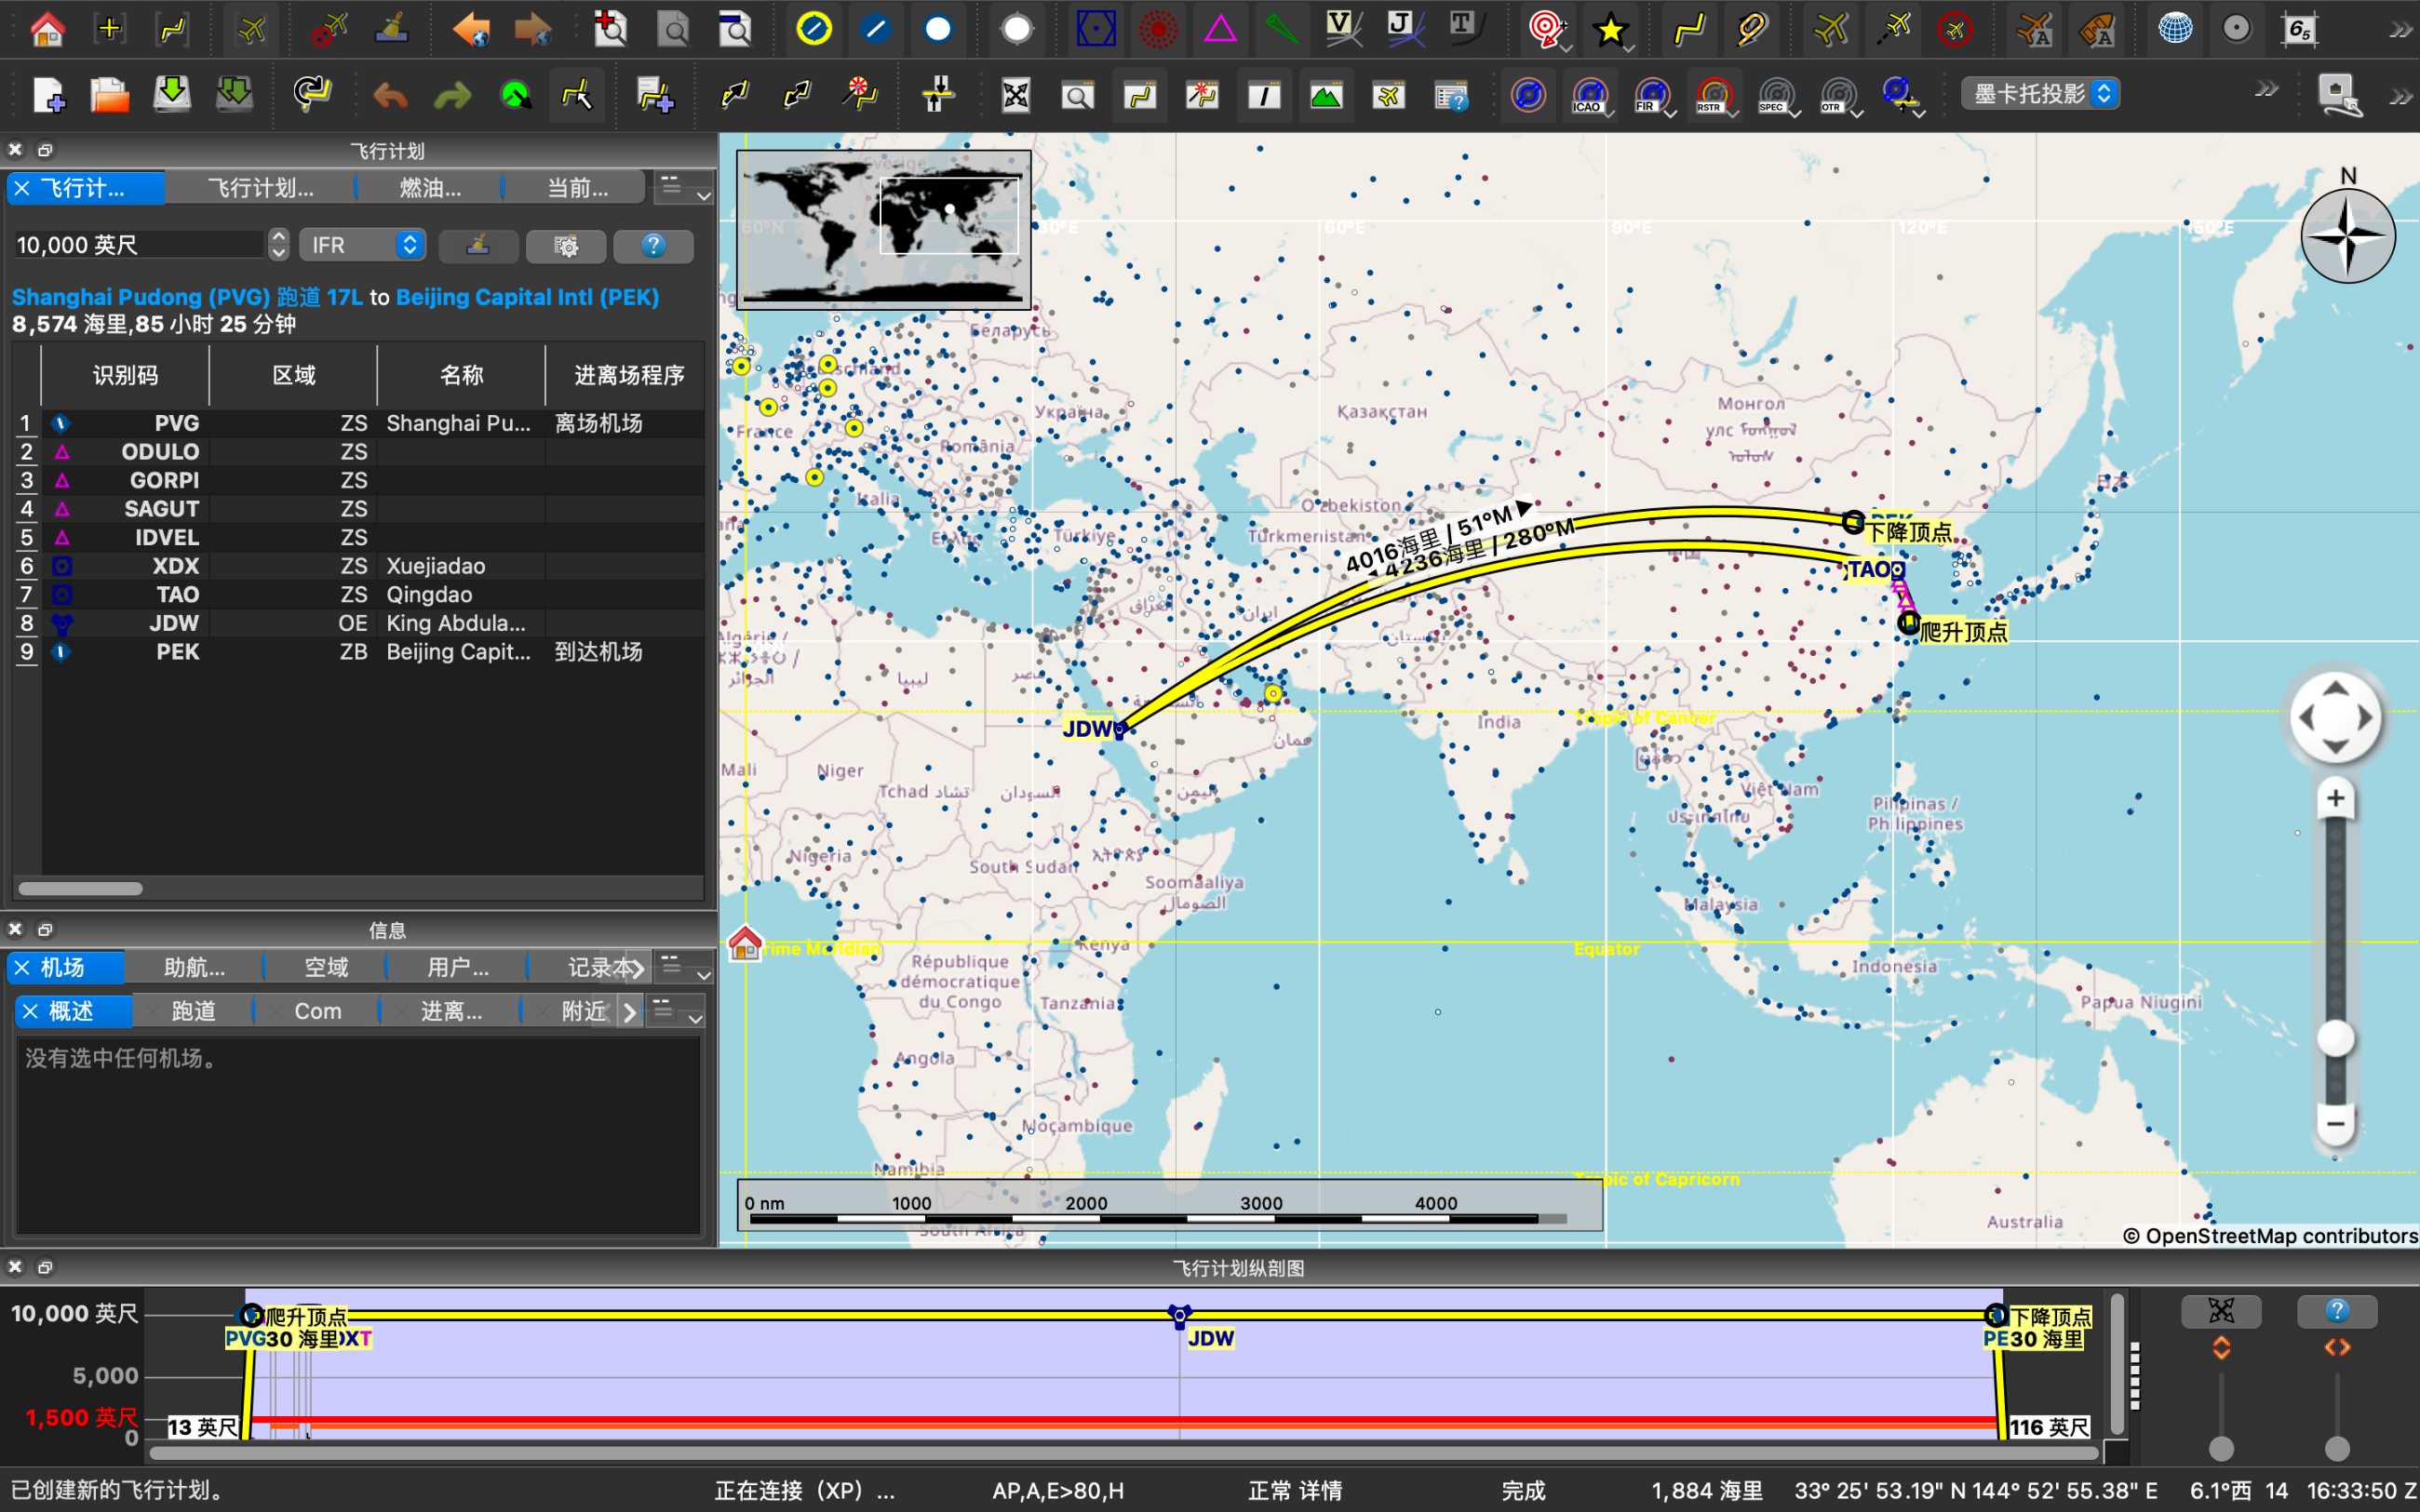2420x1512 pixels.
Task: Click the blue help button beside IFR
Action: (x=653, y=245)
